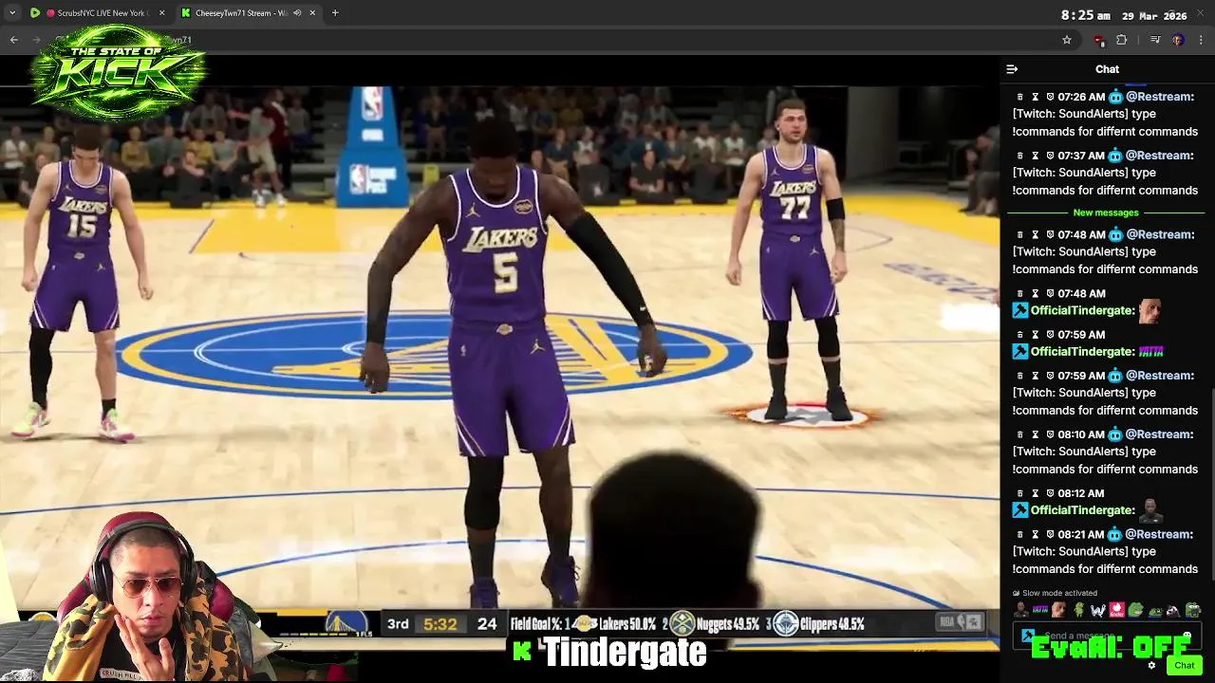Open the media controls playlist icon

click(x=1155, y=40)
